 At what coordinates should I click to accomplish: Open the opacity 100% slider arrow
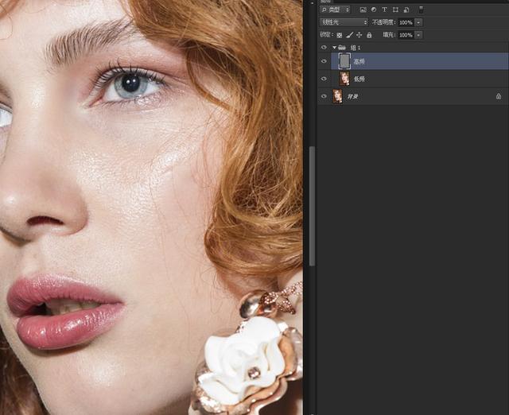point(419,22)
